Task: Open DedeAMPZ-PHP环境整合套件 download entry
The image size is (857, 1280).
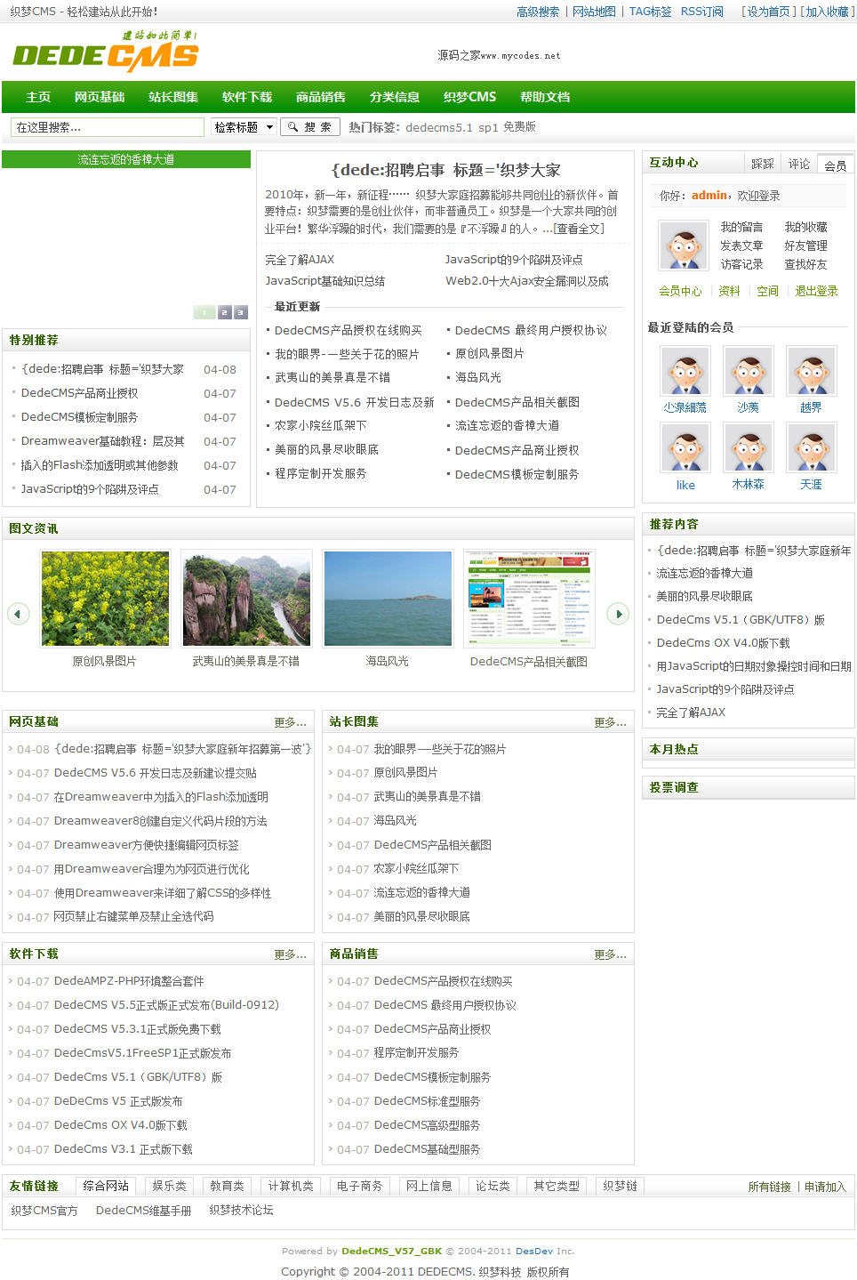Action: [129, 981]
